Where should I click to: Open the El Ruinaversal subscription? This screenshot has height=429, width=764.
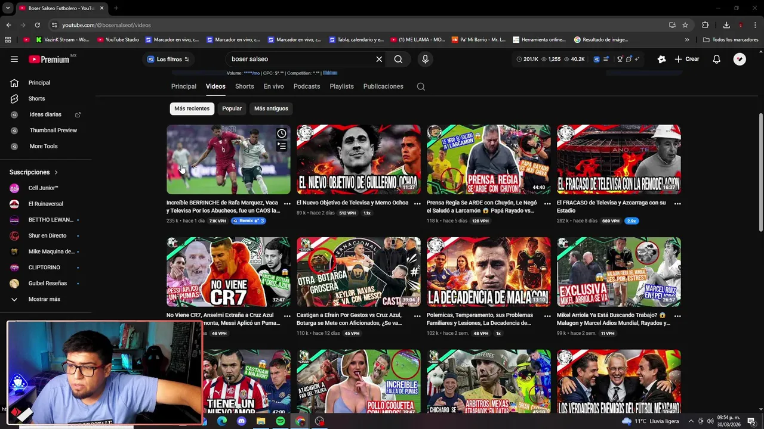pyautogui.click(x=45, y=204)
